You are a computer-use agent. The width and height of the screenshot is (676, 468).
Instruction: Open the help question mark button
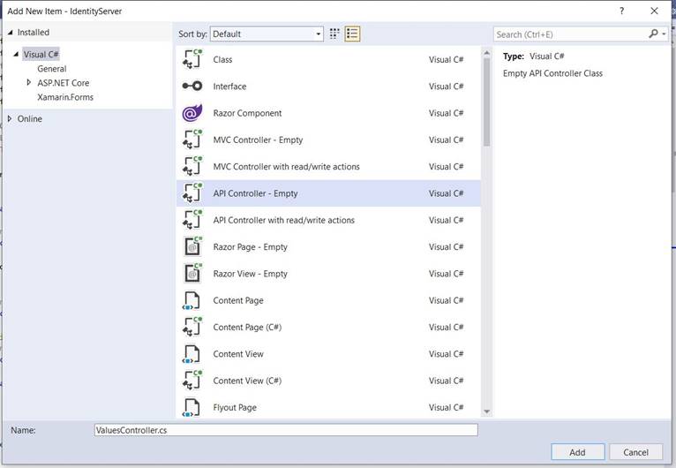[621, 11]
